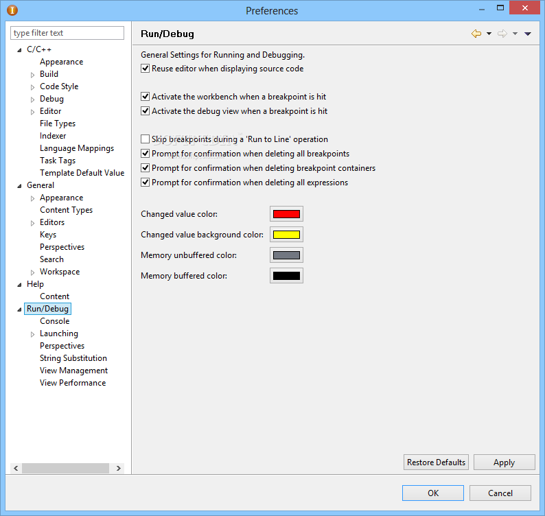
Task: Select File Types tree item
Action: pos(58,124)
